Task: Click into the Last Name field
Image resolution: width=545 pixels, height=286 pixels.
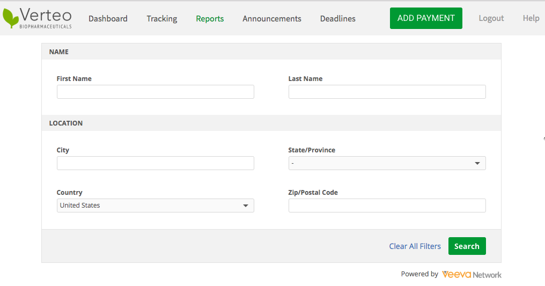Action: [387, 92]
